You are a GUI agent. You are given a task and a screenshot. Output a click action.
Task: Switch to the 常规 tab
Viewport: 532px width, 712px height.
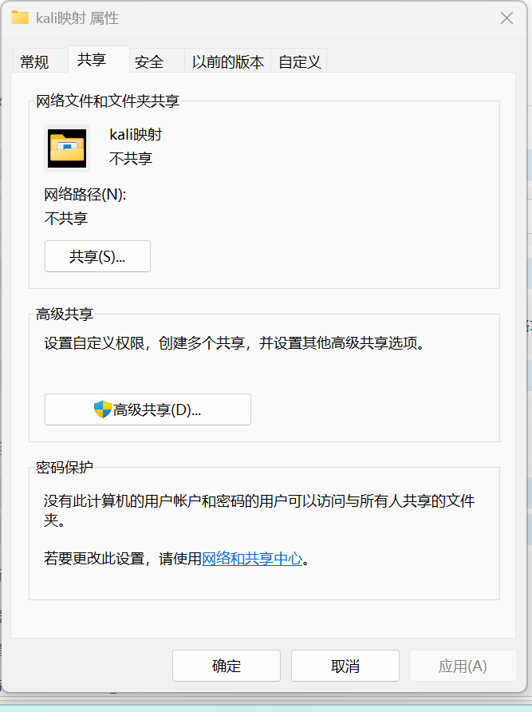coord(40,61)
